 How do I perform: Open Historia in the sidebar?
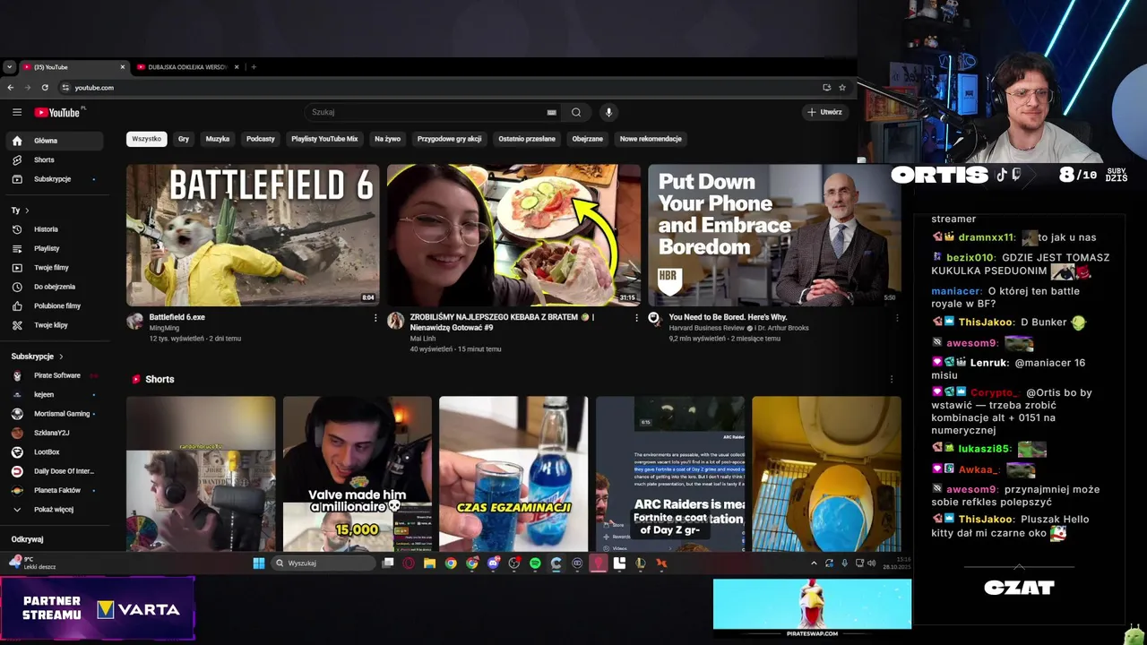point(54,229)
